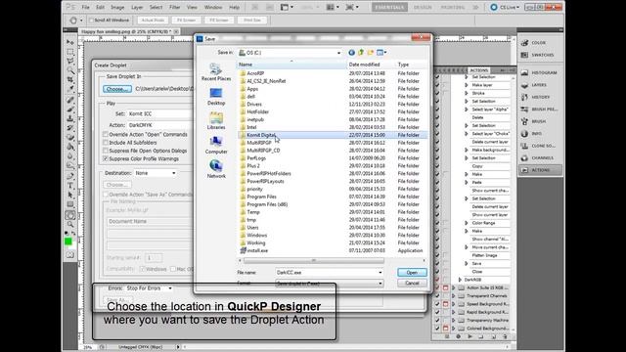
Task: Toggle Suppress File Open Options Dialogs checkbox
Action: [106, 151]
